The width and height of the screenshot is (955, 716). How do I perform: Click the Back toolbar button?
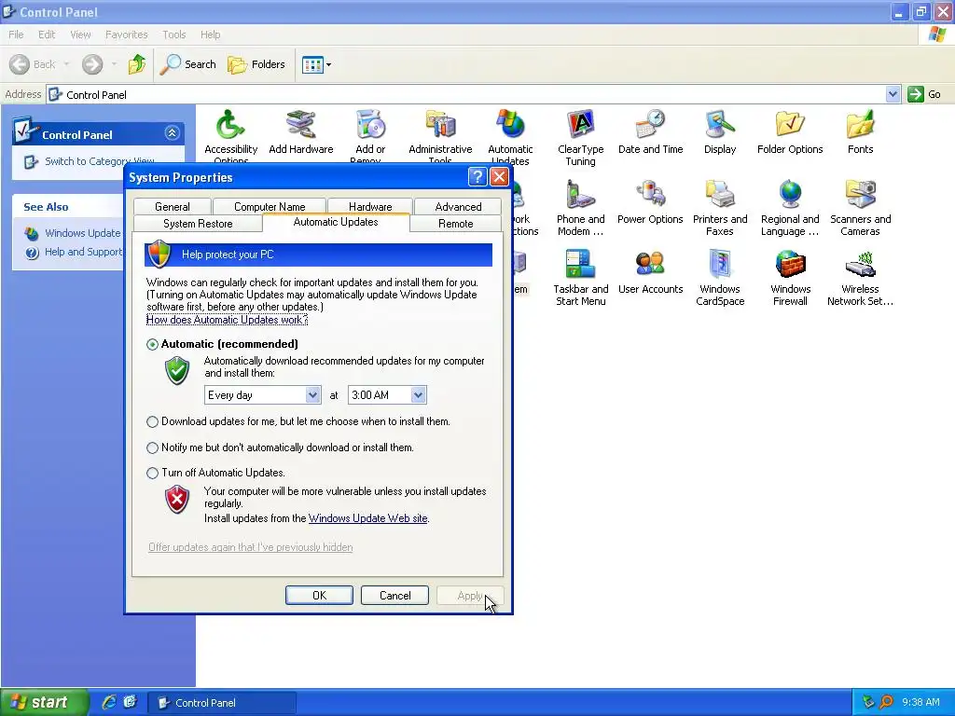pyautogui.click(x=33, y=64)
